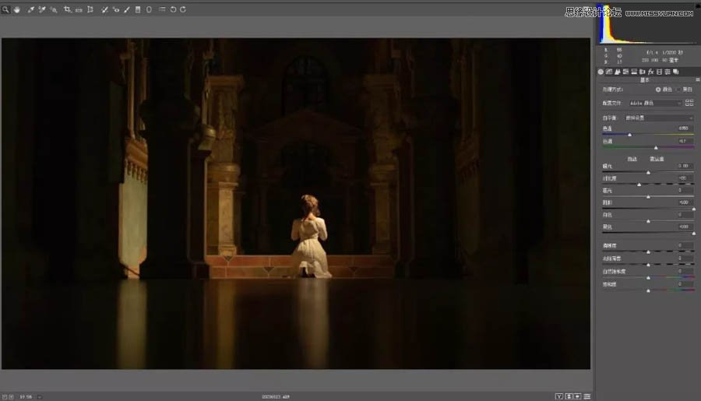Select the Zoom tool in Camera Raw toolbar

point(5,9)
